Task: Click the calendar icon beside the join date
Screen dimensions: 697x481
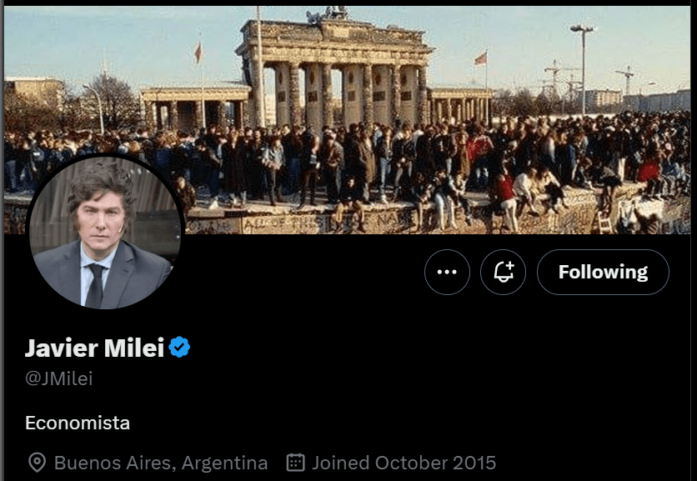Action: 295,463
